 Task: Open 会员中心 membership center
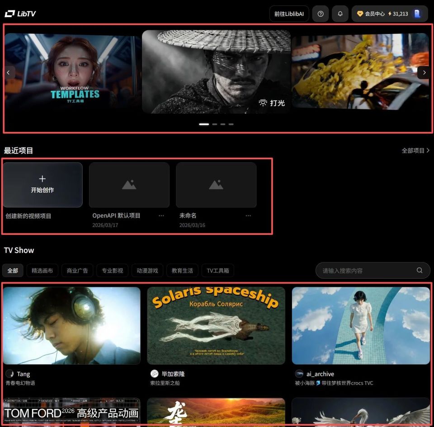pos(371,14)
